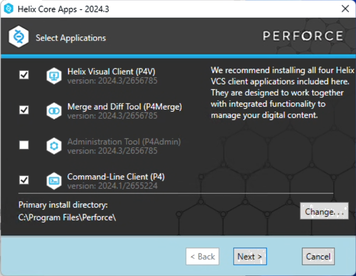Click the Select Applications header hexagon icon
This screenshot has width=356, height=276.
click(18, 37)
